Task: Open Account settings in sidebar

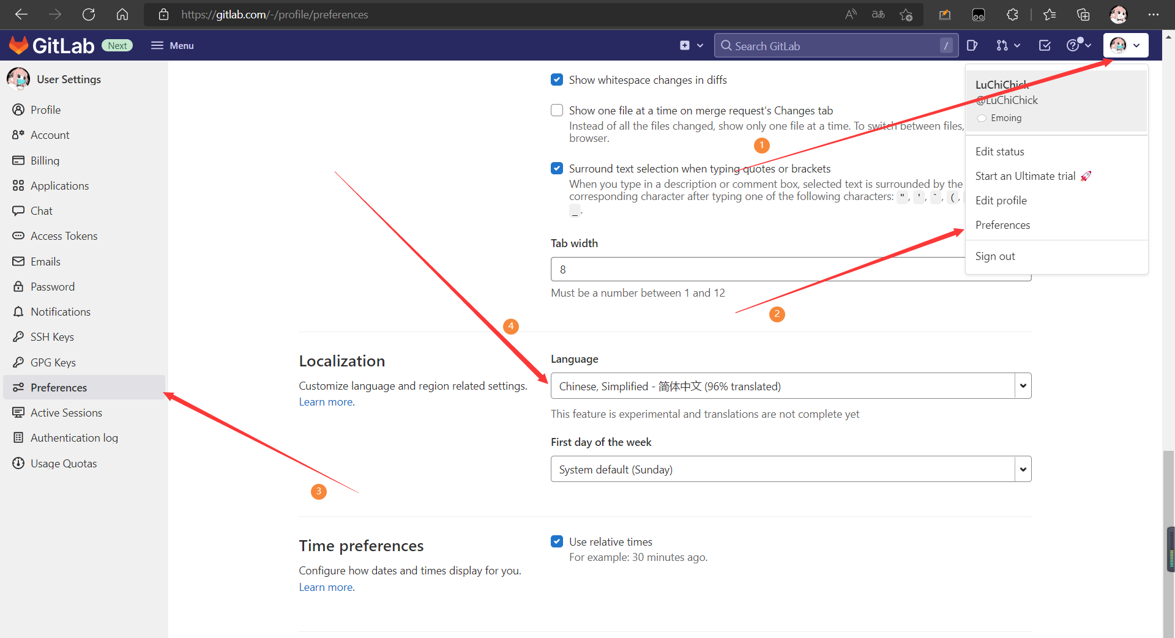Action: (x=50, y=135)
